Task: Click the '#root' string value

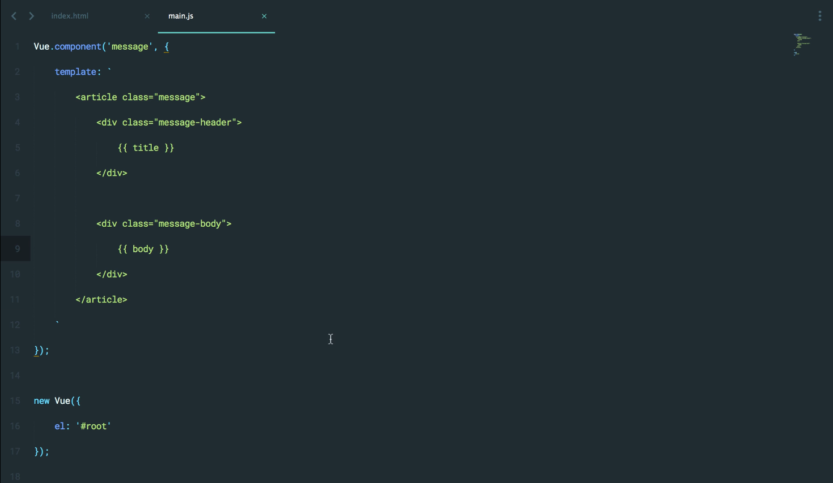Action: coord(93,426)
